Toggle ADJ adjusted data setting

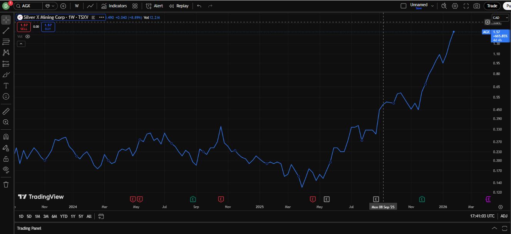pos(504,216)
